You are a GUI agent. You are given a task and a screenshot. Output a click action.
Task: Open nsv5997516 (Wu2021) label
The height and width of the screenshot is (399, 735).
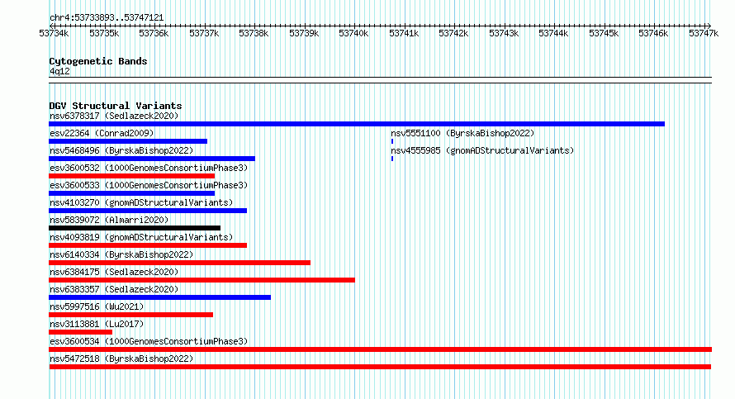pyautogui.click(x=97, y=306)
